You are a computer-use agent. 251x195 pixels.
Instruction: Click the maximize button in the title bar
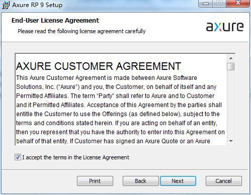click(x=220, y=3)
